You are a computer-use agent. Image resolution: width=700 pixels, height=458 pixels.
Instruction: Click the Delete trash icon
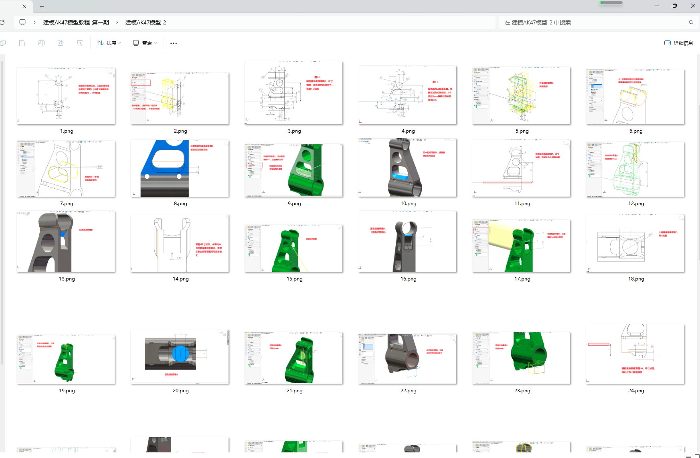tap(80, 43)
